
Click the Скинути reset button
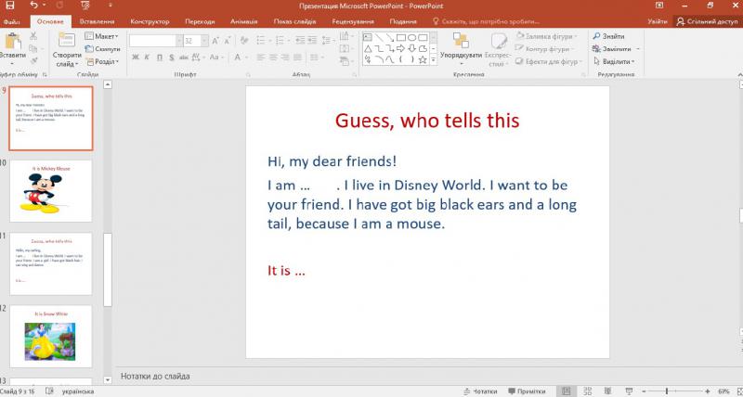point(103,49)
